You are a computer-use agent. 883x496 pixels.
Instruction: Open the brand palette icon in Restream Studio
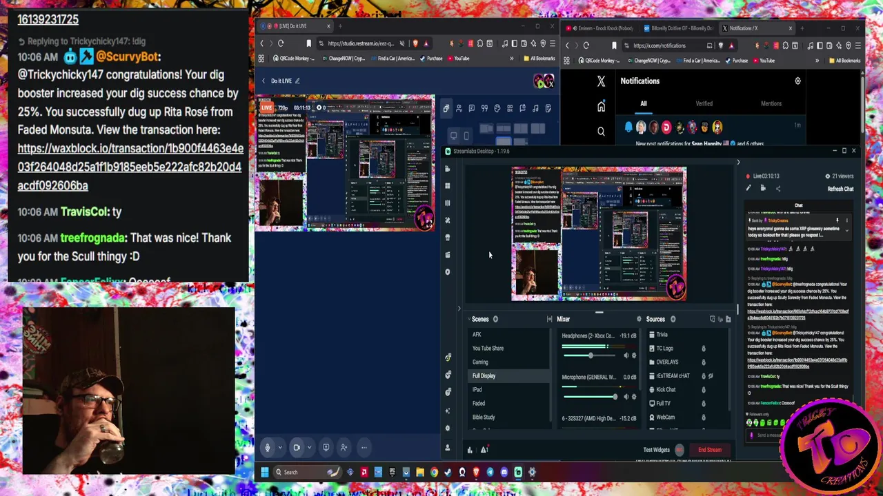point(497,108)
